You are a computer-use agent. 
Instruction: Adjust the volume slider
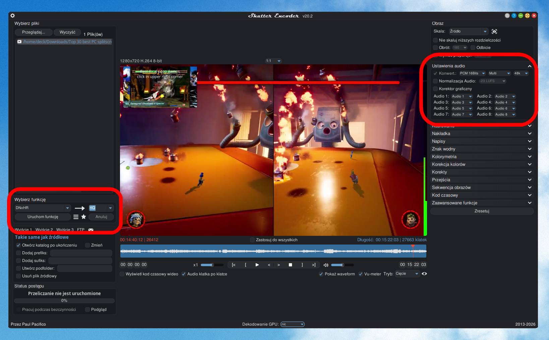(x=342, y=265)
